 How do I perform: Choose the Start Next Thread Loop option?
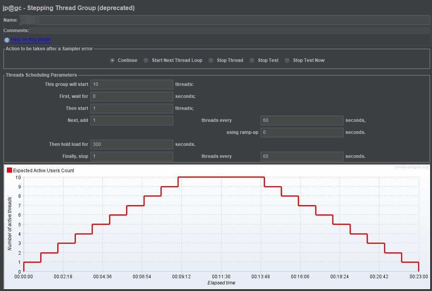pyautogui.click(x=146, y=60)
